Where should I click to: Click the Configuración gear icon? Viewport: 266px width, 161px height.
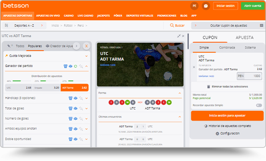pos(217,134)
